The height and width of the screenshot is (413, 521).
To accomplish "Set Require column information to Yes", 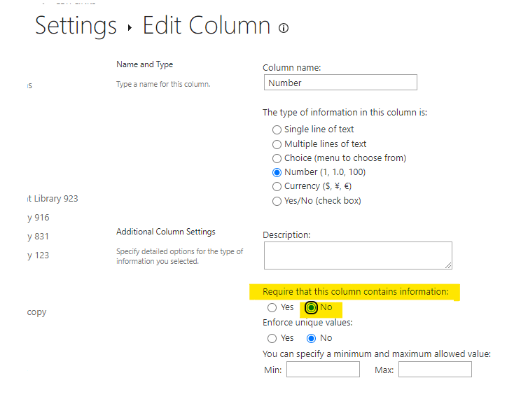I will click(x=272, y=308).
